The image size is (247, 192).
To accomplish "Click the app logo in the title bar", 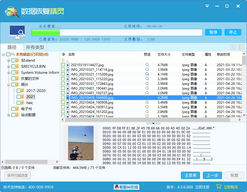I will [12, 12].
